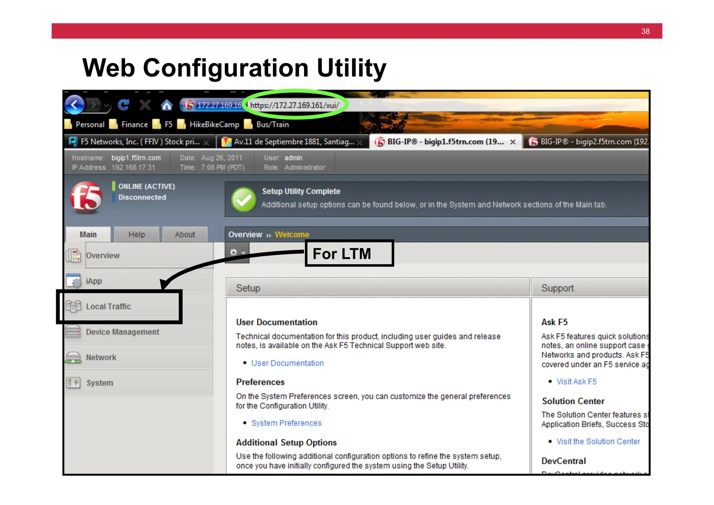Open the Finance bookmarks folder
This screenshot has height=505, width=714.
(x=128, y=124)
